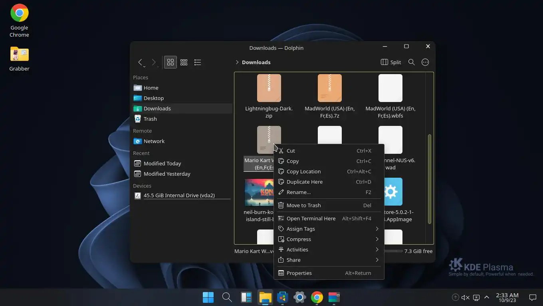This screenshot has height=306, width=543.
Task: Open Dolphin's three-dot menu button
Action: (x=425, y=62)
